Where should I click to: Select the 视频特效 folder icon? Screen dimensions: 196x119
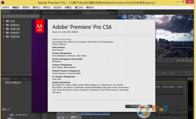tap(8, 33)
